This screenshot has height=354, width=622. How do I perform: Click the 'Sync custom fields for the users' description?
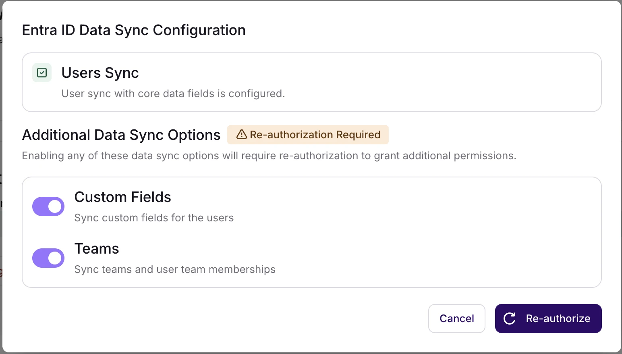tap(154, 218)
